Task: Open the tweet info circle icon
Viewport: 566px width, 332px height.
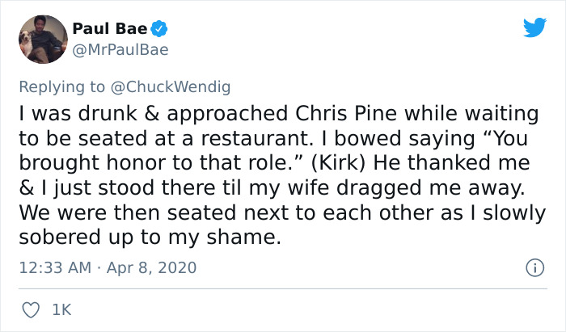Action: pos(534,268)
